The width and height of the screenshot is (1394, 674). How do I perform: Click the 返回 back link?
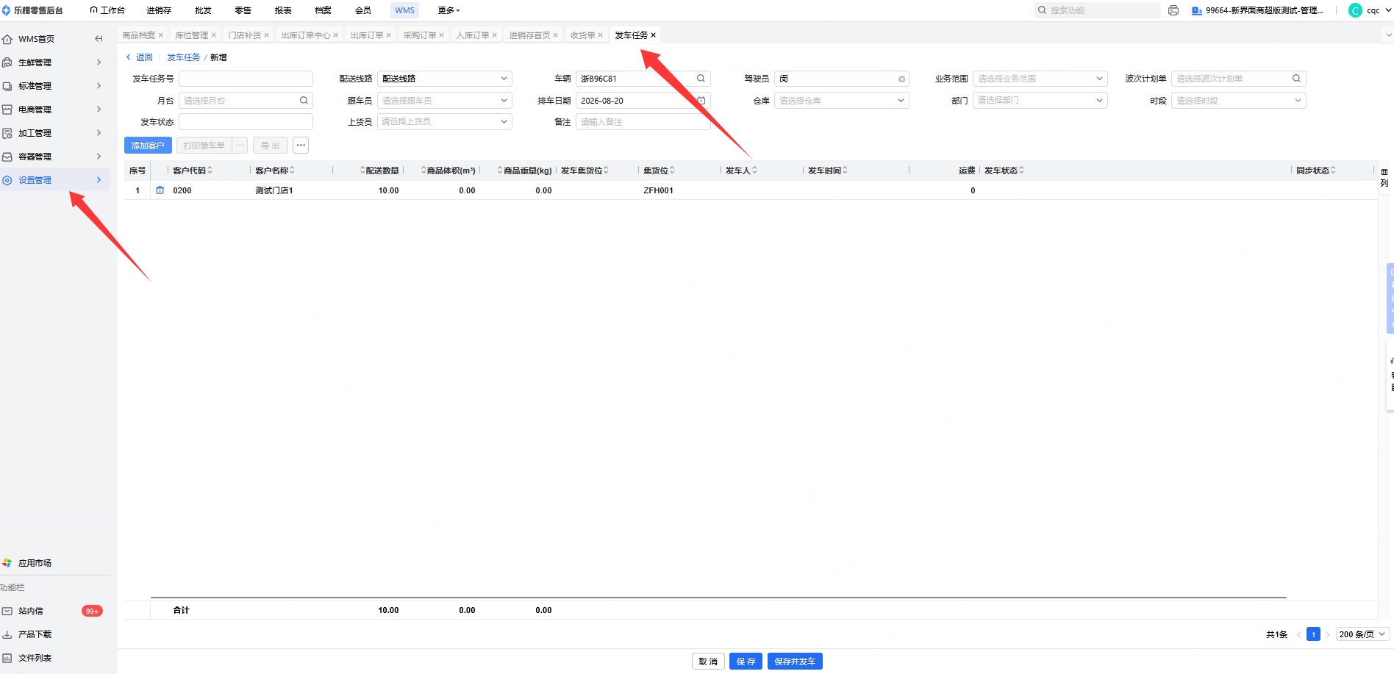[x=140, y=57]
